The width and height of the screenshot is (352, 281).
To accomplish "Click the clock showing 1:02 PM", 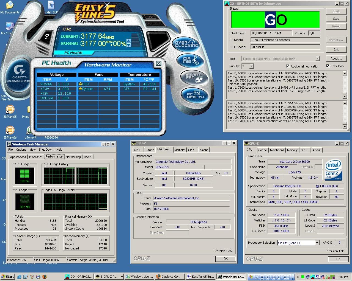I will [342, 277].
